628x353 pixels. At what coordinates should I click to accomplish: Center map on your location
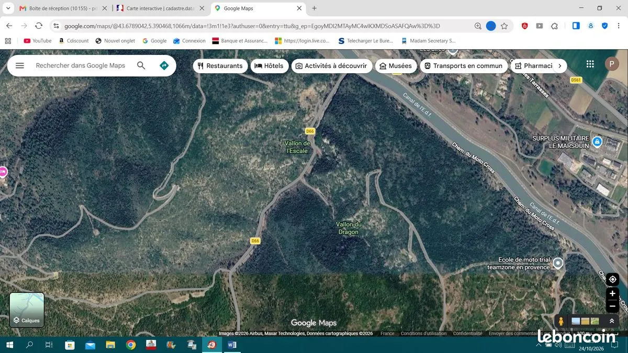click(x=612, y=279)
